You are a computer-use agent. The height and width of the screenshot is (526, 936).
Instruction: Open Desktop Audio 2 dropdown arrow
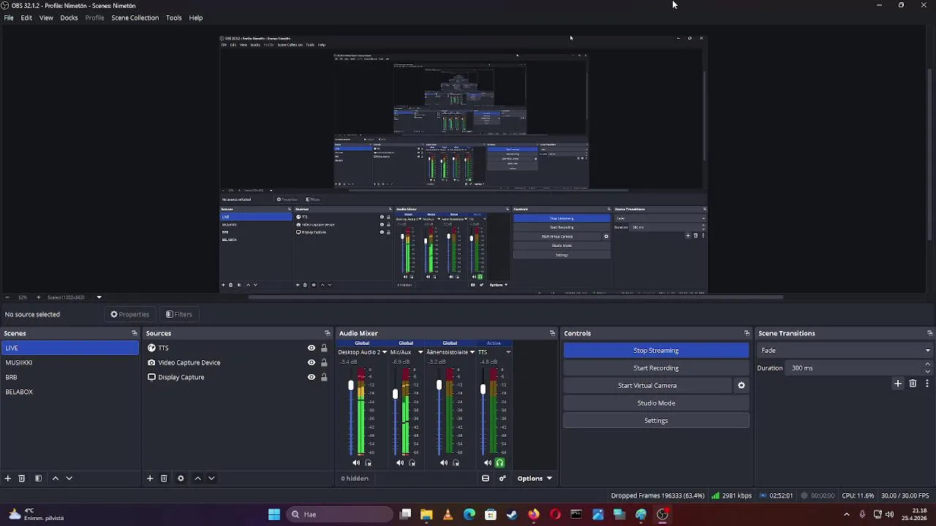(385, 352)
